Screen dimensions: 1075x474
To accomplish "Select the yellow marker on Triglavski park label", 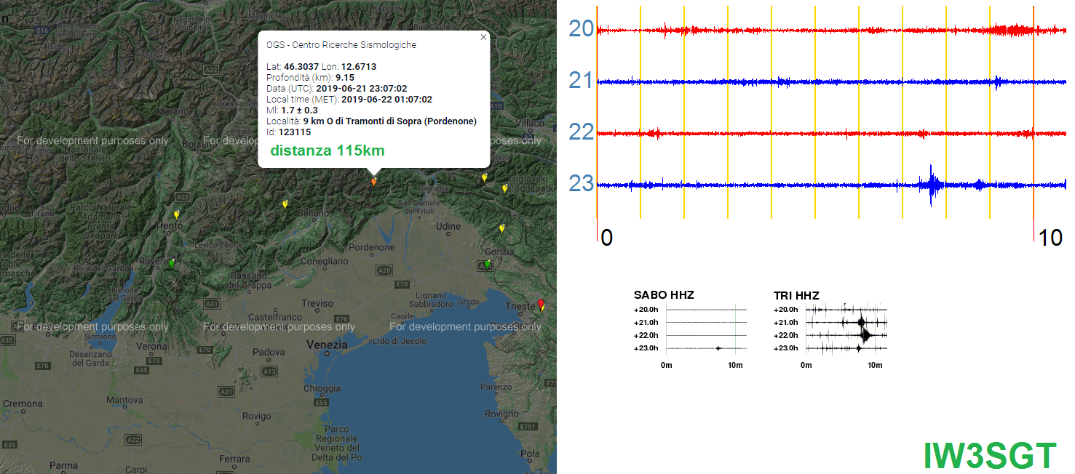I will (505, 188).
